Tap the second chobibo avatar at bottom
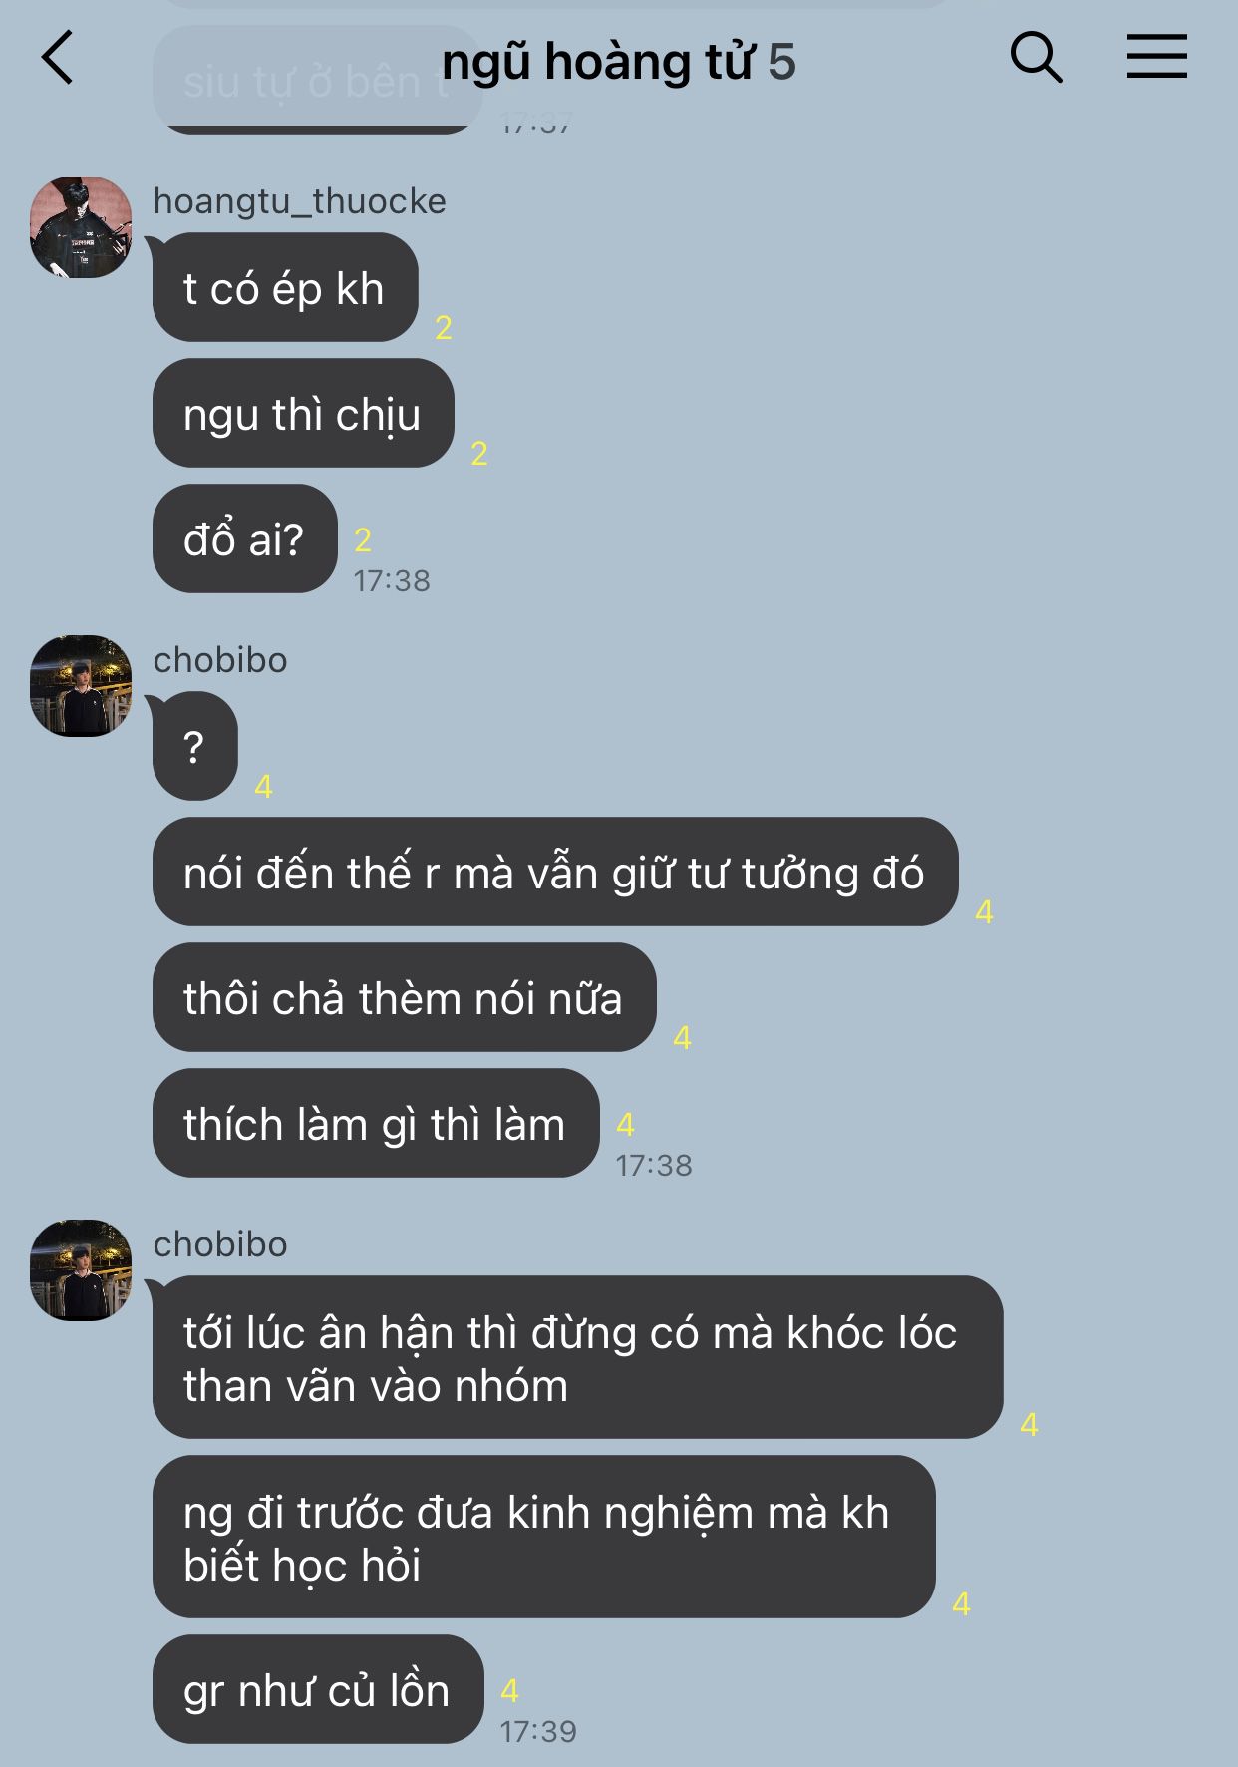 [81, 1270]
